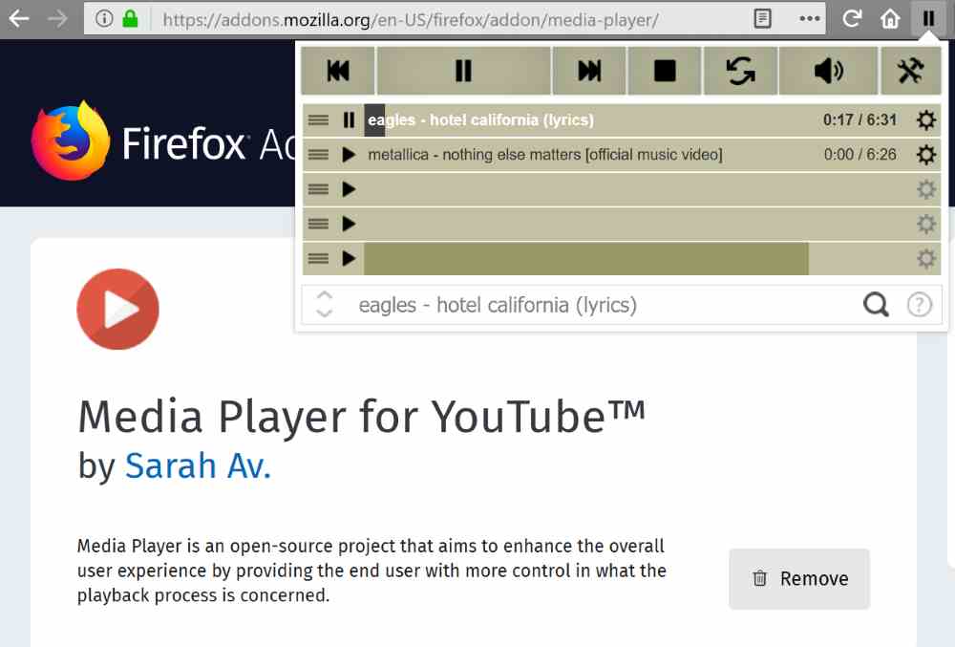Screen dimensions: 955x647
Task: Open gear settings for metallica track
Action: pyautogui.click(x=925, y=155)
